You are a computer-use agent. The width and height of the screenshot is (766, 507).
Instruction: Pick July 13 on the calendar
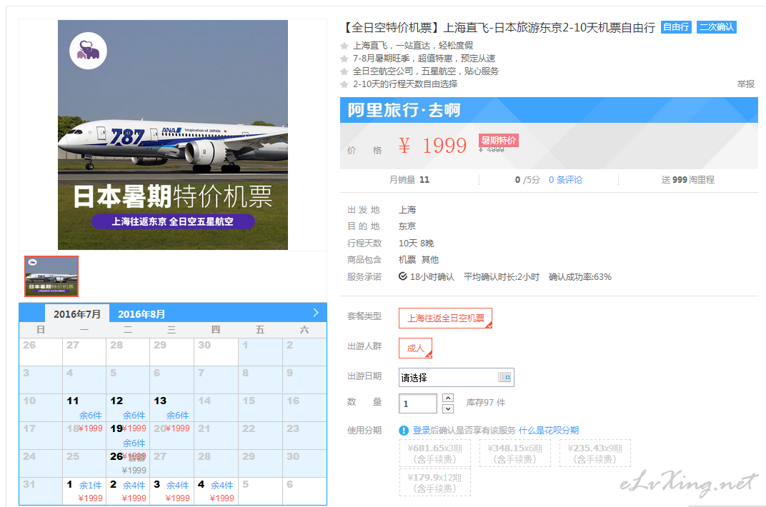(171, 408)
